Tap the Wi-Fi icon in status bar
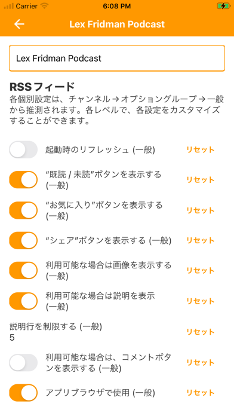 [x=44, y=6]
